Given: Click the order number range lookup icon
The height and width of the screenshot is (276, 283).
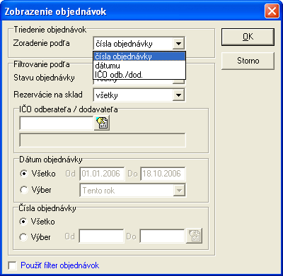Looking at the screenshot, I should pos(194,236).
